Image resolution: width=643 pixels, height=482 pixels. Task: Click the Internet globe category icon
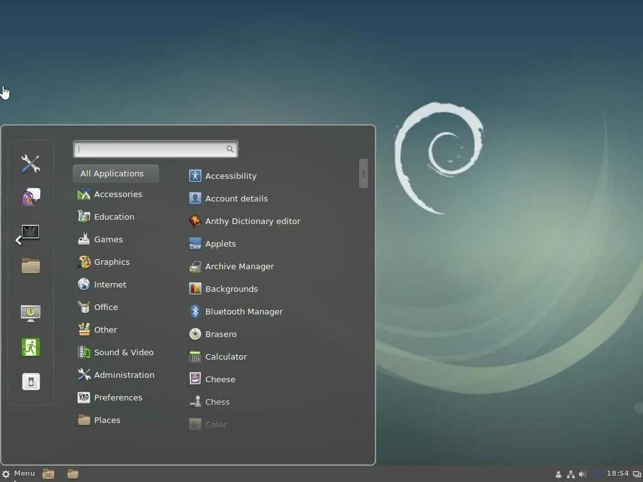tap(84, 284)
